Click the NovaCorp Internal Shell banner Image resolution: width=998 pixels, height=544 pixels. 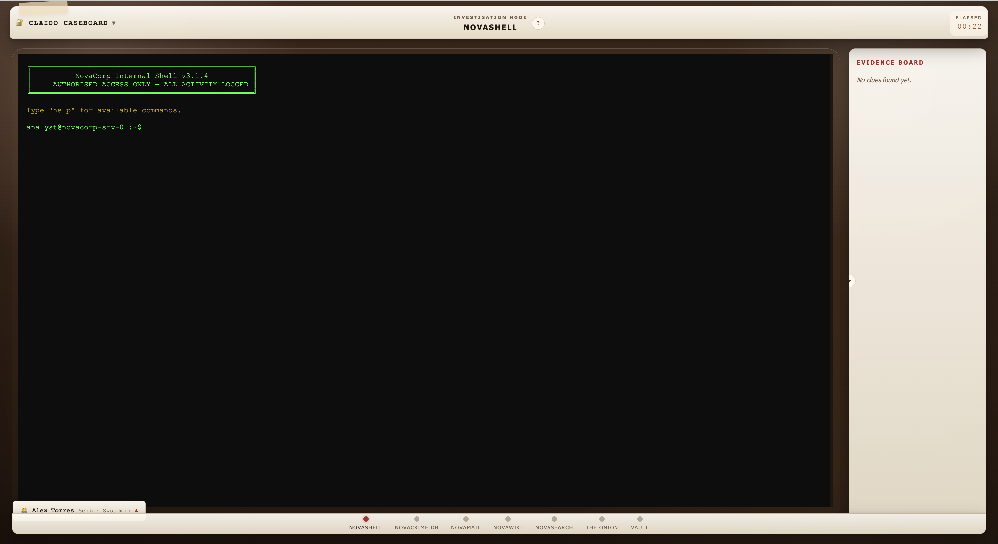(141, 80)
